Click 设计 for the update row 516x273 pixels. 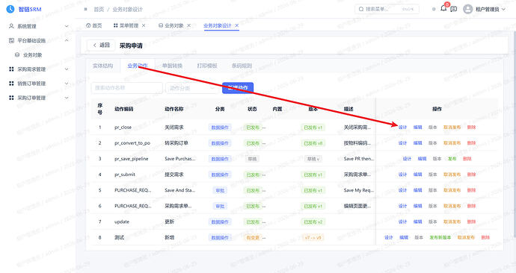402,222
